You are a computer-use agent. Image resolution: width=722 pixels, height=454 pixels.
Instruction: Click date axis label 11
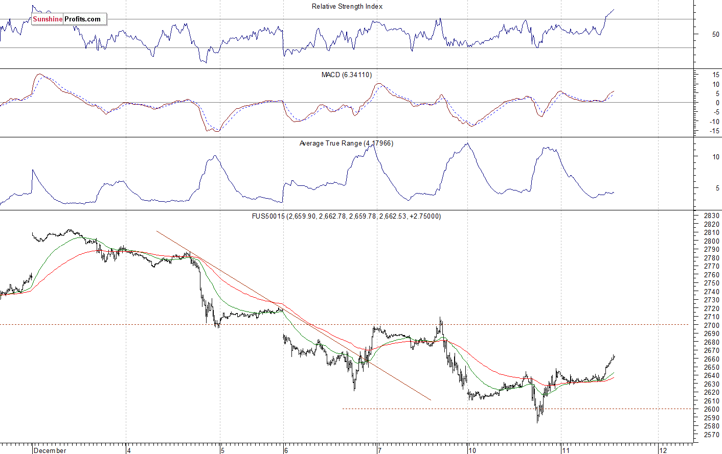pyautogui.click(x=566, y=450)
